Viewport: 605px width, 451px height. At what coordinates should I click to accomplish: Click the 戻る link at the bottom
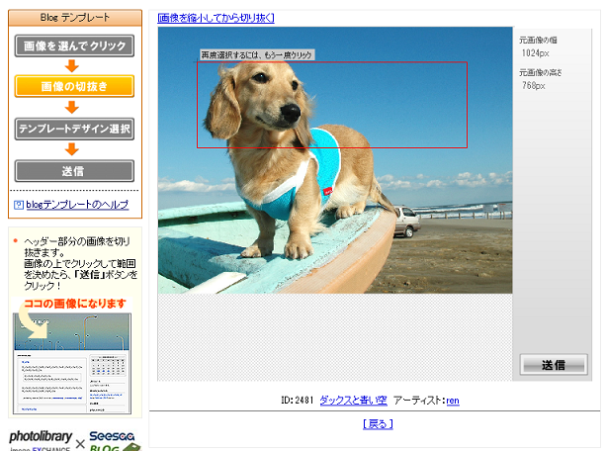[378, 423]
